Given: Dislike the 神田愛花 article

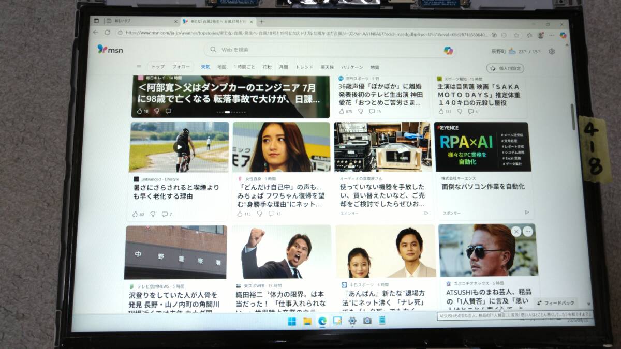Looking at the screenshot, I should coord(360,111).
